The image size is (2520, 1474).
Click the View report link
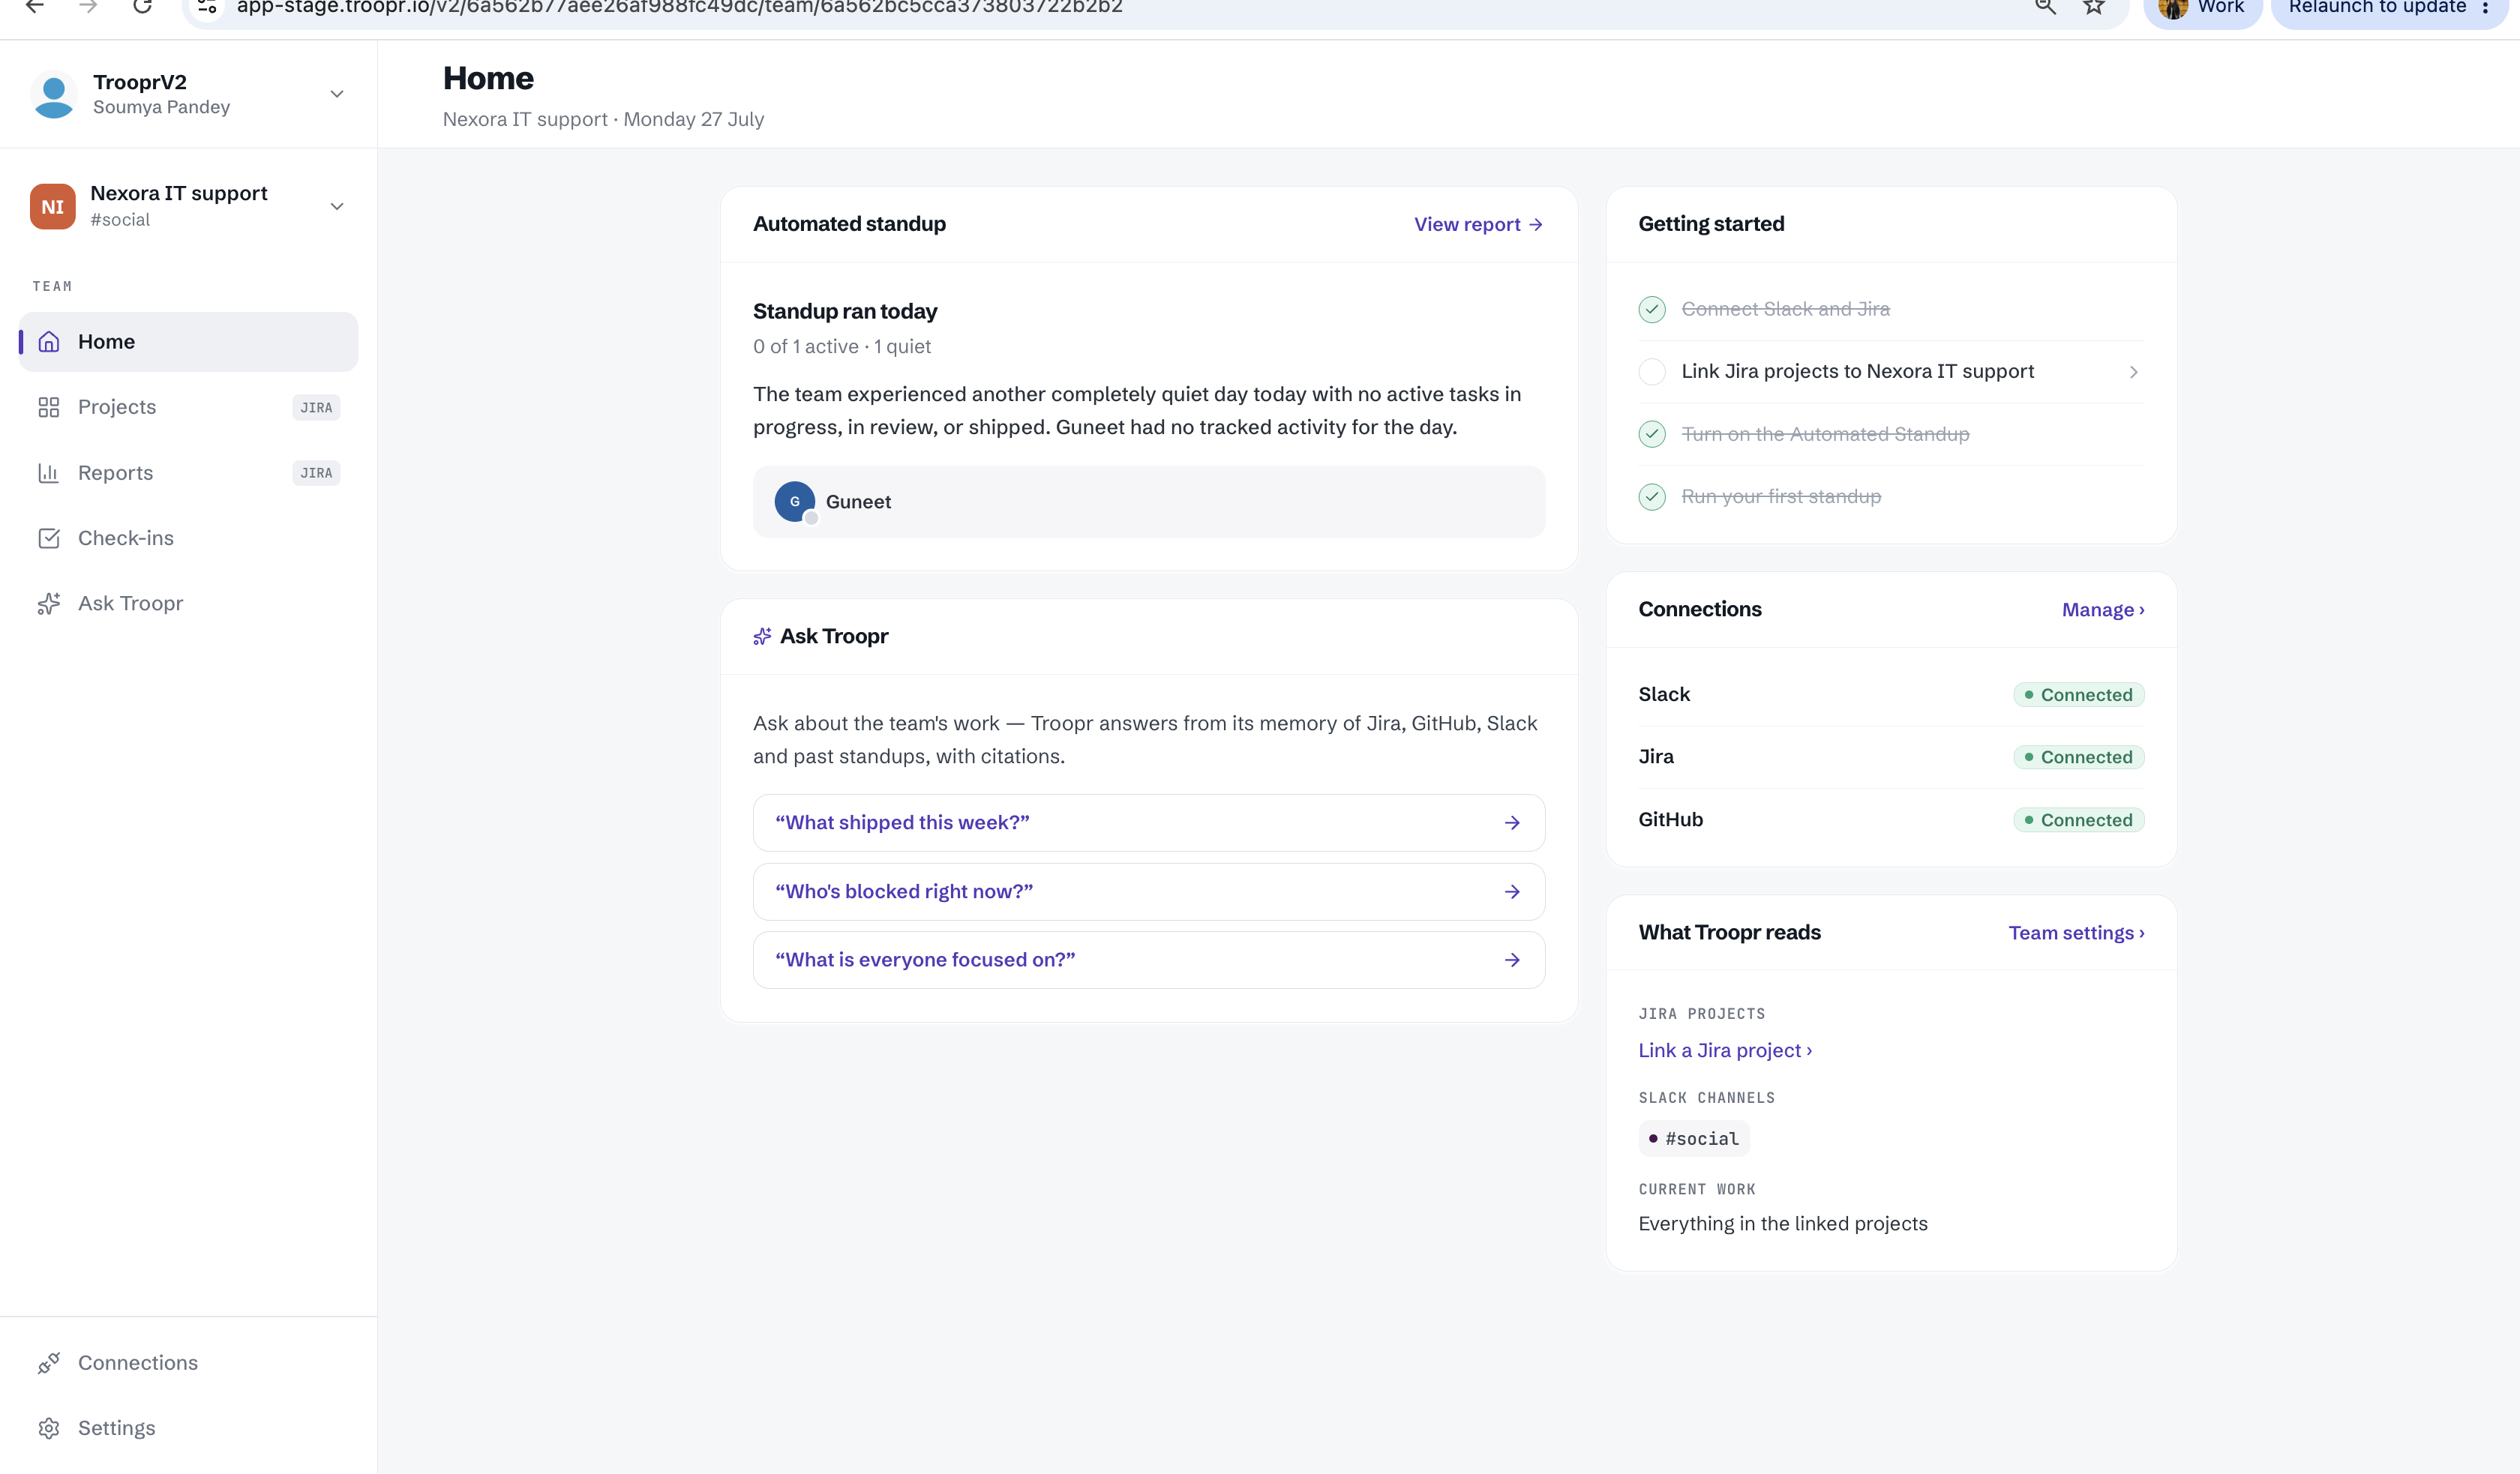pyautogui.click(x=1478, y=225)
